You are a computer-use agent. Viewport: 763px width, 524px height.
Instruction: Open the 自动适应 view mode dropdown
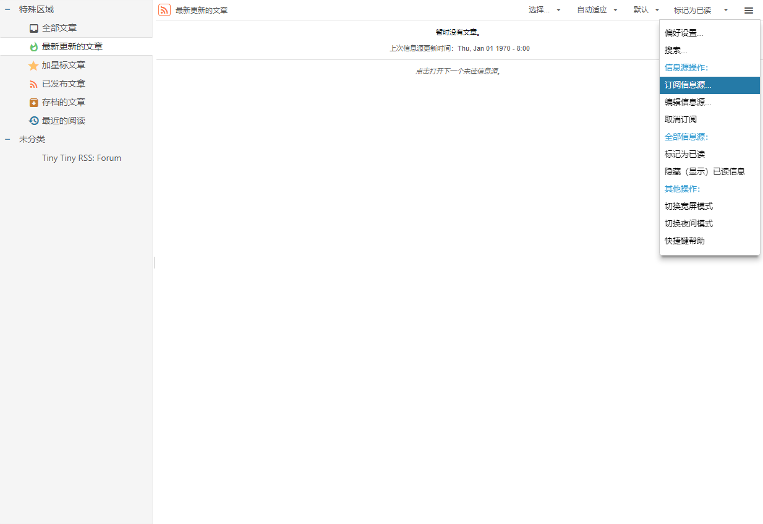pyautogui.click(x=597, y=10)
